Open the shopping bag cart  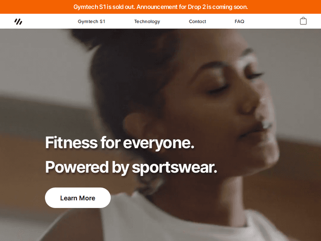(303, 21)
